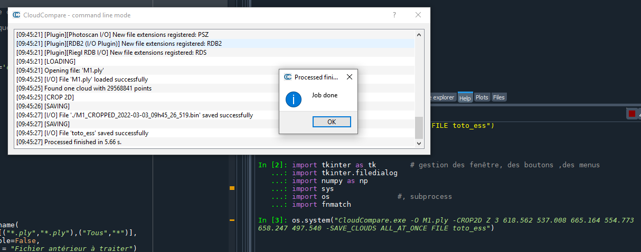The image size is (641, 252).
Task: Click CloudCompare logo in command line window
Action: coord(17,15)
